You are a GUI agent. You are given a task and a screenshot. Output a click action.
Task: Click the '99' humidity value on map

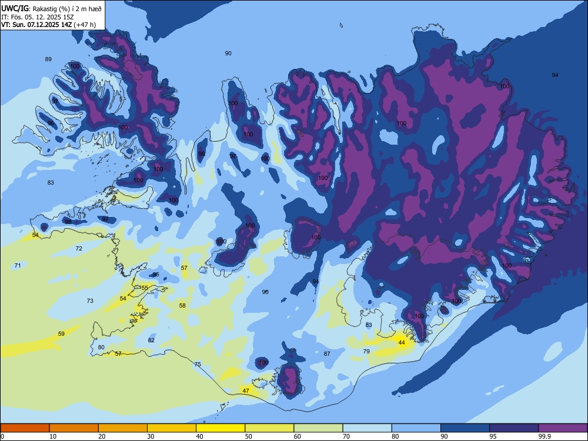tap(202, 153)
